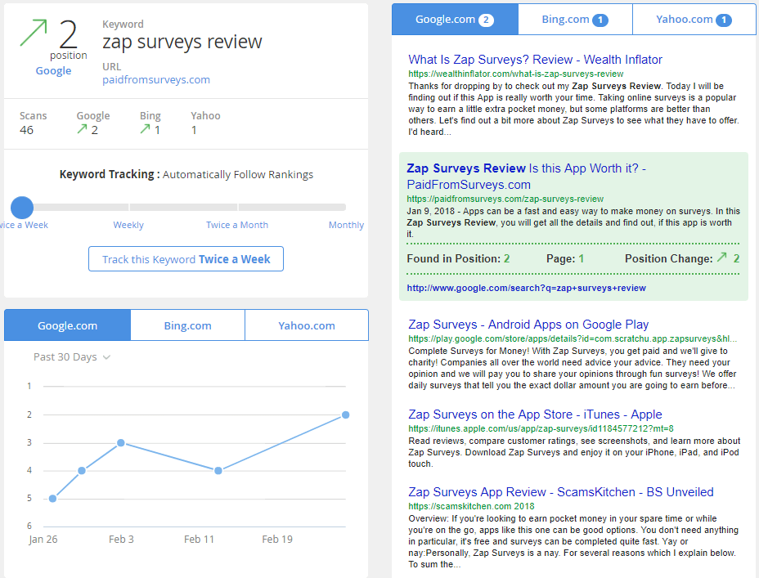Click the last chart data point at rank 2
Viewport: 759px width, 578px height.
tap(346, 415)
